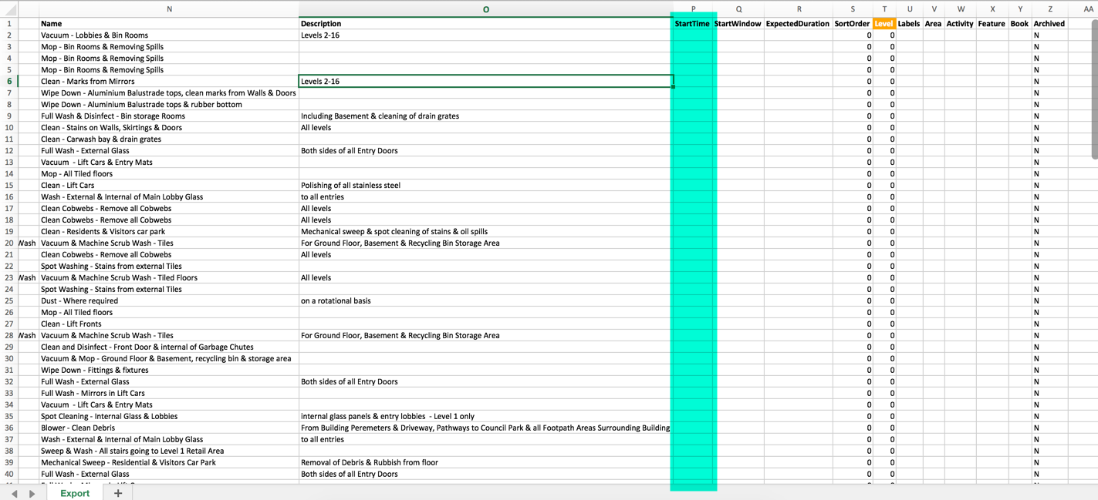Click the 'Blower - Clean Debris' cell
Viewport: 1098px width, 500px height.
[78, 428]
